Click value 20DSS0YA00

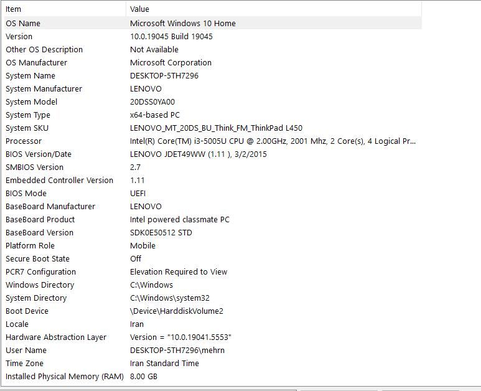click(x=152, y=102)
